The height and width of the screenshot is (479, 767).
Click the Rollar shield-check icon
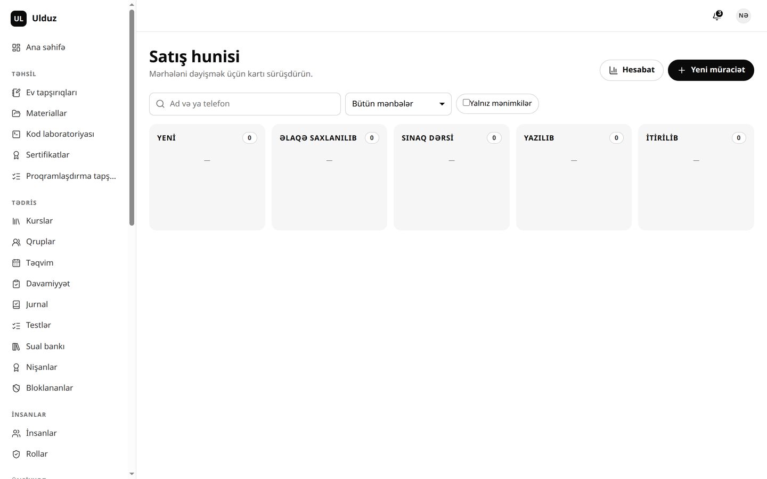[16, 454]
